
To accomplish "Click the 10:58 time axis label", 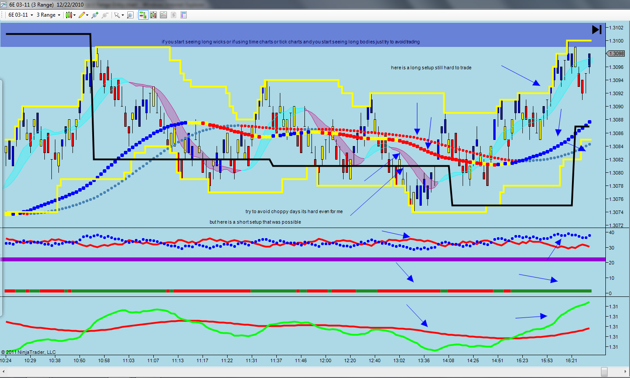I will point(104,360).
